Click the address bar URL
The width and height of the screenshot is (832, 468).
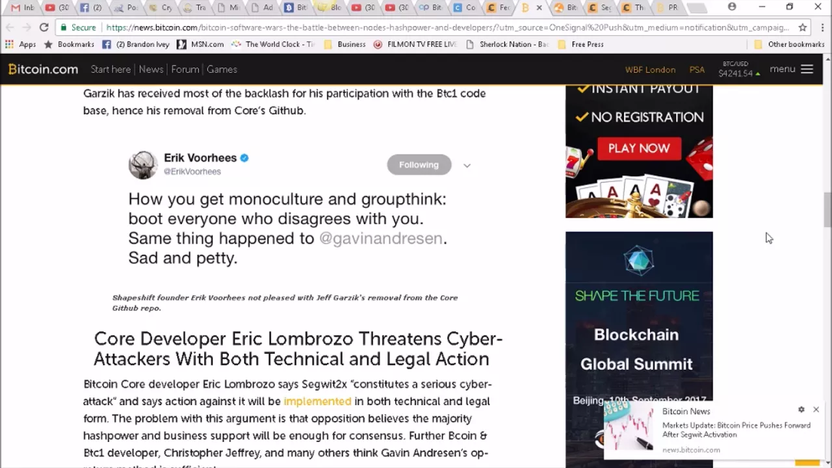(x=448, y=27)
